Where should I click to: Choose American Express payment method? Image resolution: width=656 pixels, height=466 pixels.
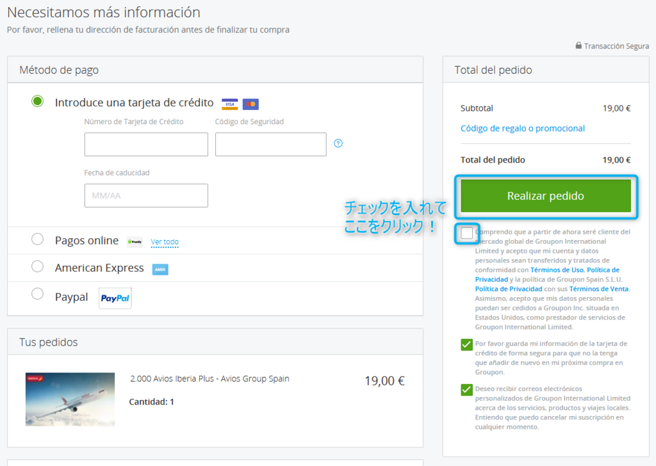[x=38, y=266]
